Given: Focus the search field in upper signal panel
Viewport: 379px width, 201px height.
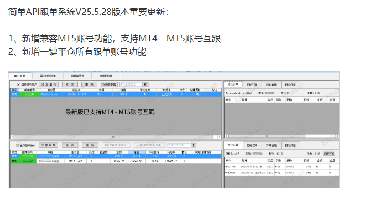Looking at the screenshot, I should point(131,84).
